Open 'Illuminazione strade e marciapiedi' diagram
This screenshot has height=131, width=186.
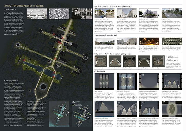172,82
